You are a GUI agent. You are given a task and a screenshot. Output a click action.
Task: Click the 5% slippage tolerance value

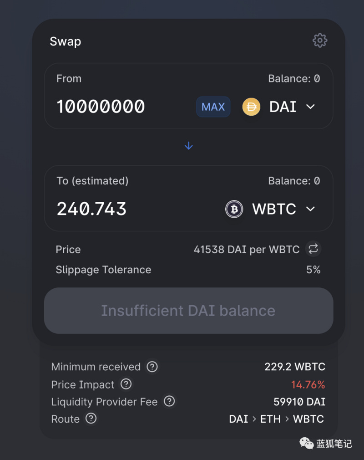313,270
